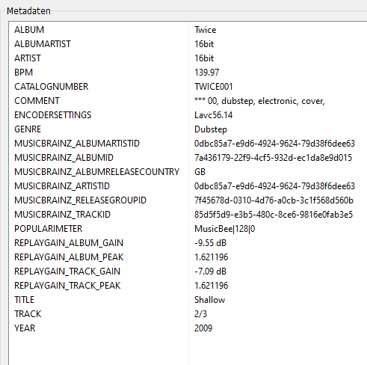367x365 pixels.
Task: Select the ARTIST tag row
Action: [188, 58]
